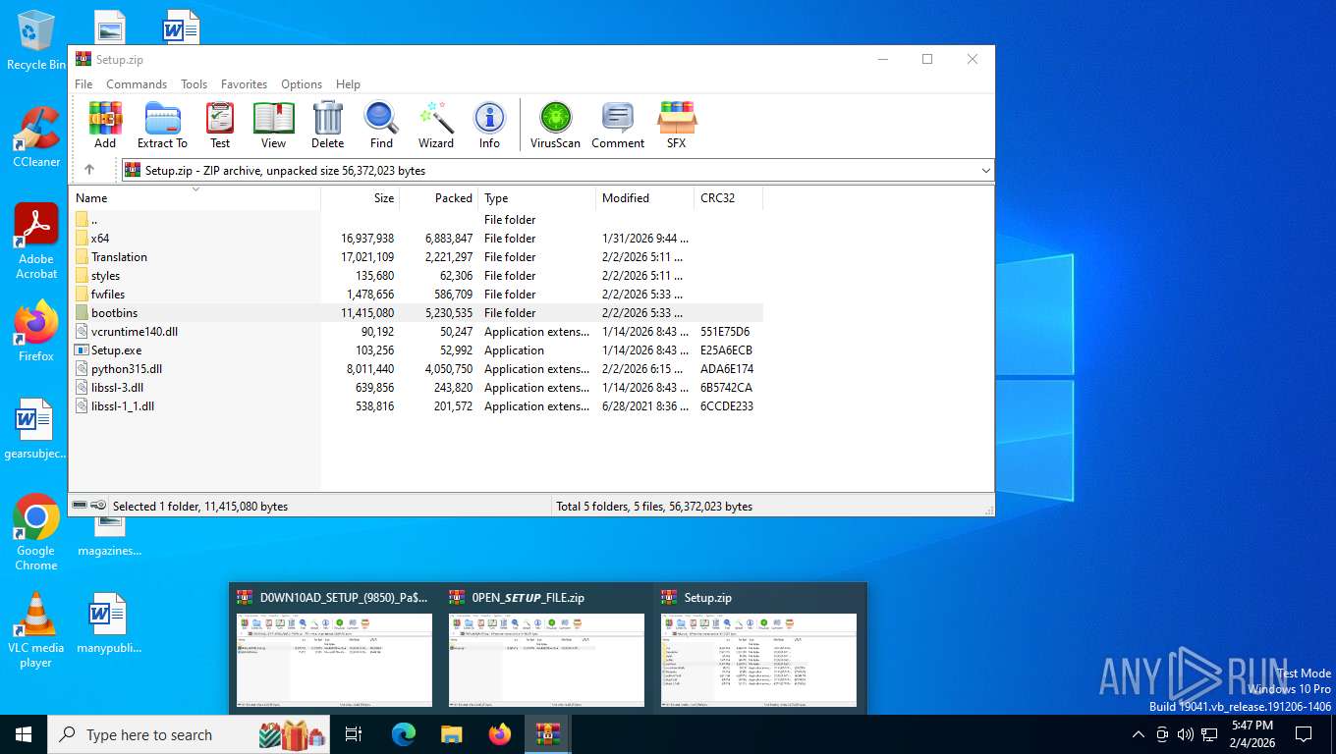1336x754 pixels.
Task: Open VLC media player desktop icon
Action: 36,629
